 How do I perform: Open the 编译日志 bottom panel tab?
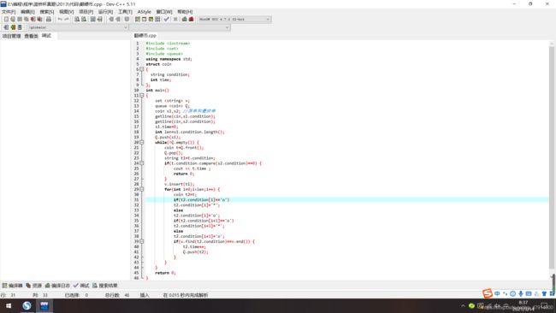pos(57,286)
